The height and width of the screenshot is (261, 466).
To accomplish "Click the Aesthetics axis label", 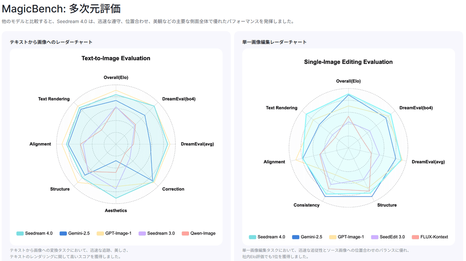I will tap(116, 211).
